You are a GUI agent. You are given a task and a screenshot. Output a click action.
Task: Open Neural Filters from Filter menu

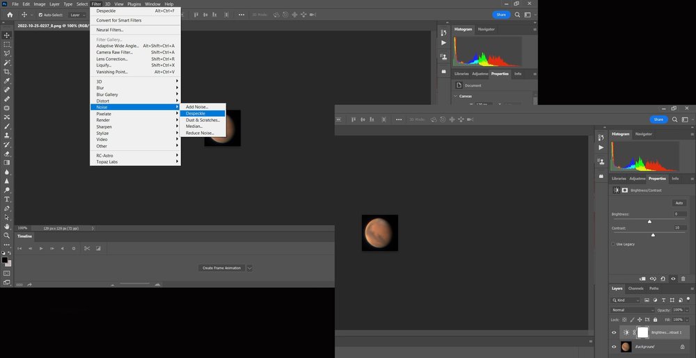click(x=136, y=30)
